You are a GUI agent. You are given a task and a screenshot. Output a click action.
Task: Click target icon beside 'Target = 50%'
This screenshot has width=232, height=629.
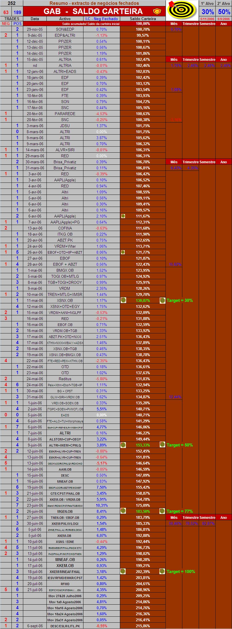(162, 445)
